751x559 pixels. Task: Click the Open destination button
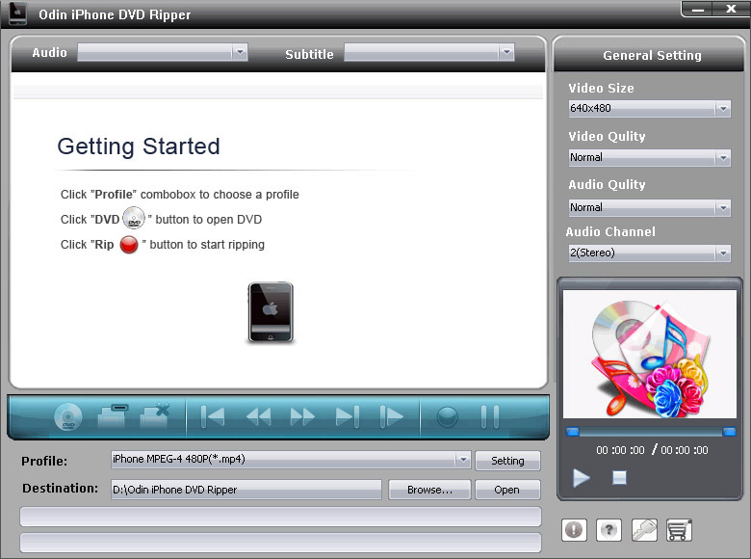point(507,490)
